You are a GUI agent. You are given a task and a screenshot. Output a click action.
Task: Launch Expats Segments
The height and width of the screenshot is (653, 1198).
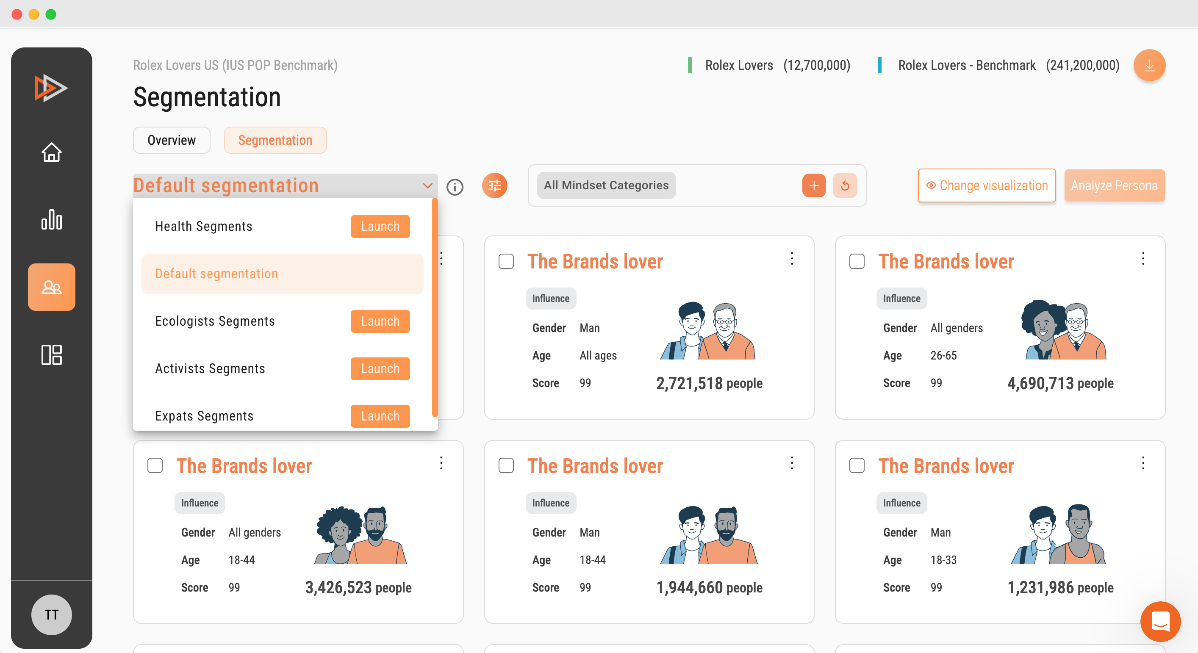coord(380,416)
